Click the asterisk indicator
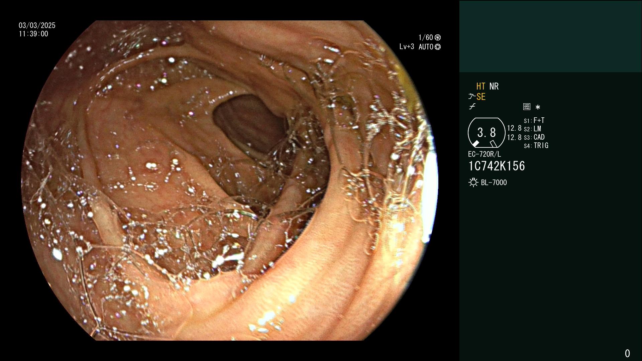This screenshot has width=642, height=361. pos(538,107)
